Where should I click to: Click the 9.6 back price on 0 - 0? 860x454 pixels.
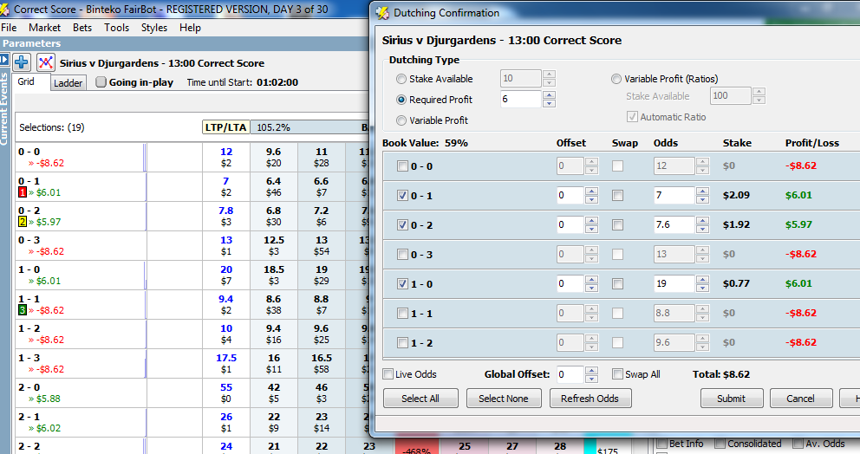pos(274,157)
